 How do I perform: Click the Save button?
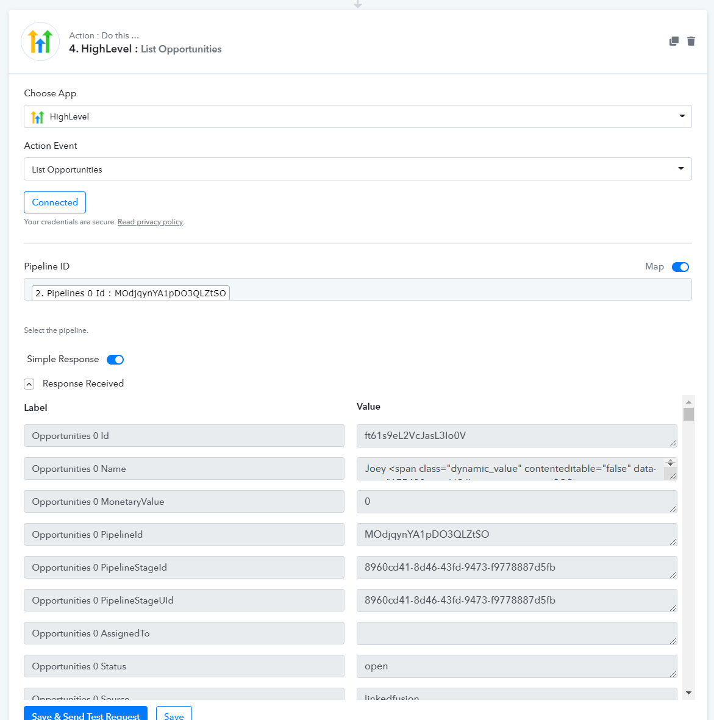coord(174,715)
